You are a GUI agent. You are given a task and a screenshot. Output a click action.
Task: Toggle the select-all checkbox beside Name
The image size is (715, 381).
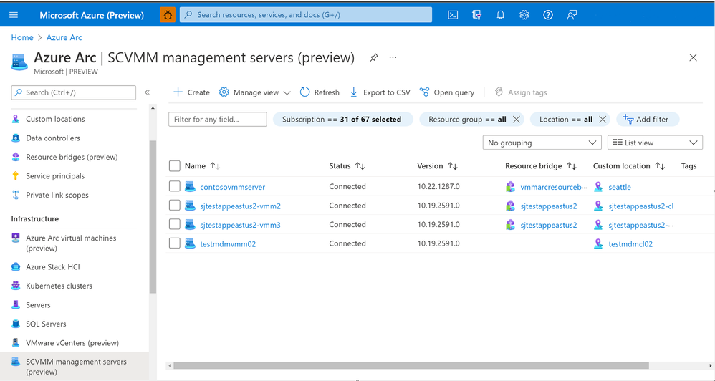pyautogui.click(x=175, y=166)
